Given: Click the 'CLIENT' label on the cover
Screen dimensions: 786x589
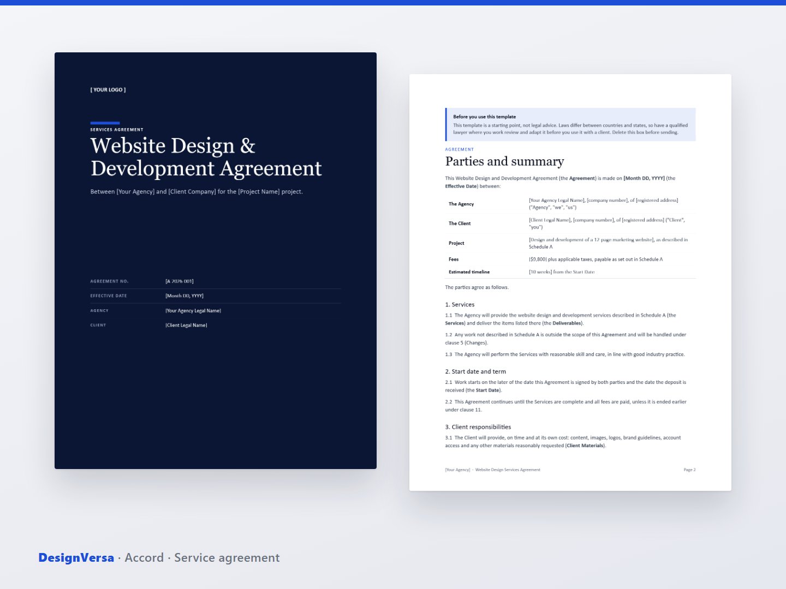Looking at the screenshot, I should 98,326.
